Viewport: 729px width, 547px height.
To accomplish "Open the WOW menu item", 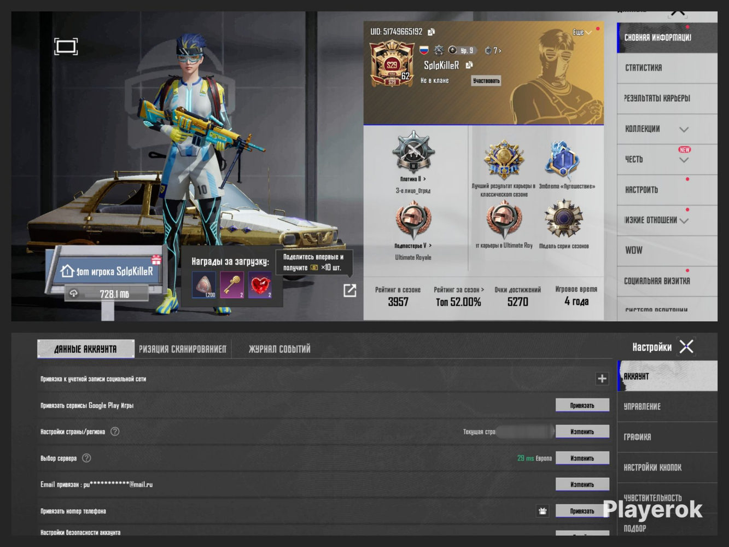I will (667, 251).
